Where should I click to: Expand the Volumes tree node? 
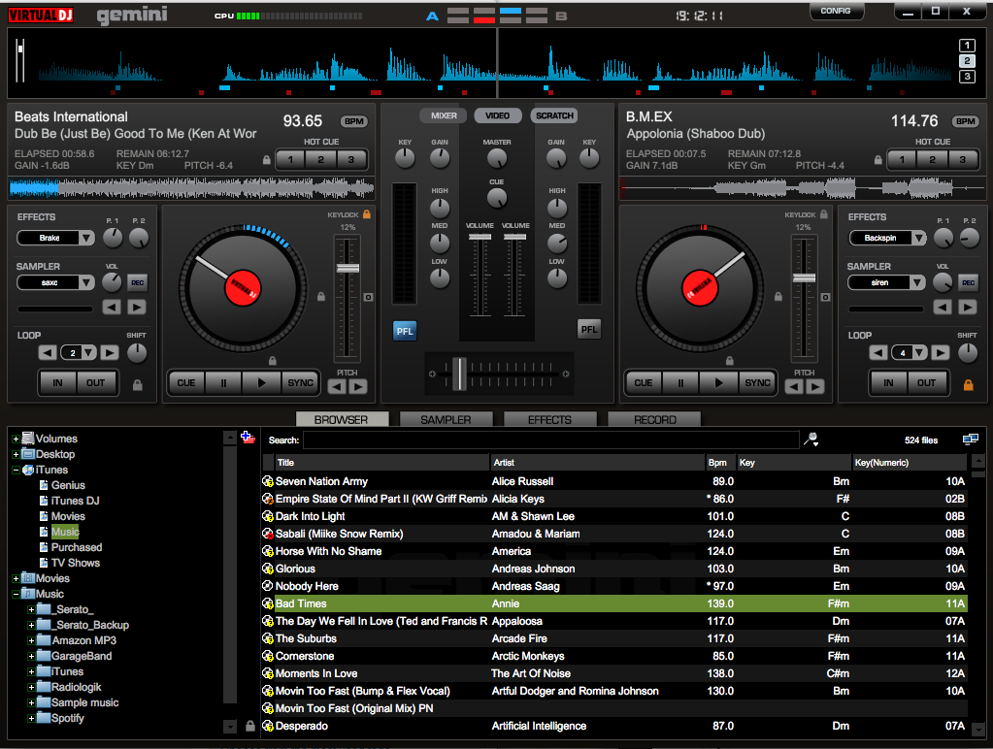click(16, 439)
